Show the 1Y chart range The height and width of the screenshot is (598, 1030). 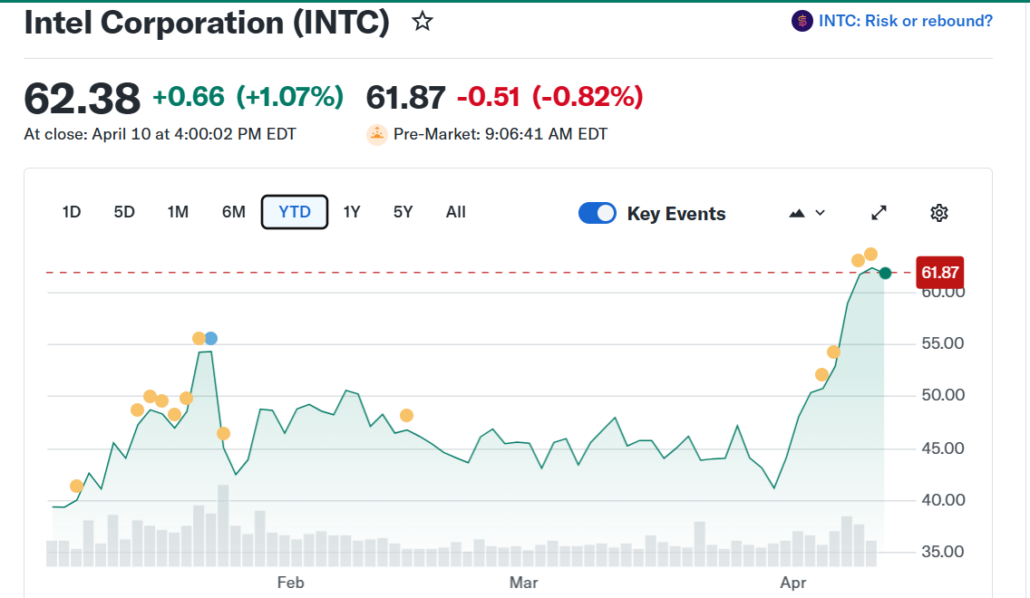(x=352, y=212)
